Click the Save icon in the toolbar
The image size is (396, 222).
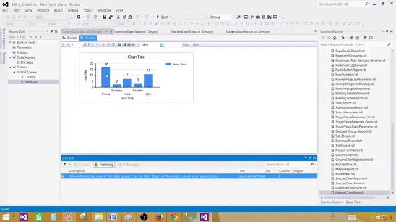coord(105,17)
